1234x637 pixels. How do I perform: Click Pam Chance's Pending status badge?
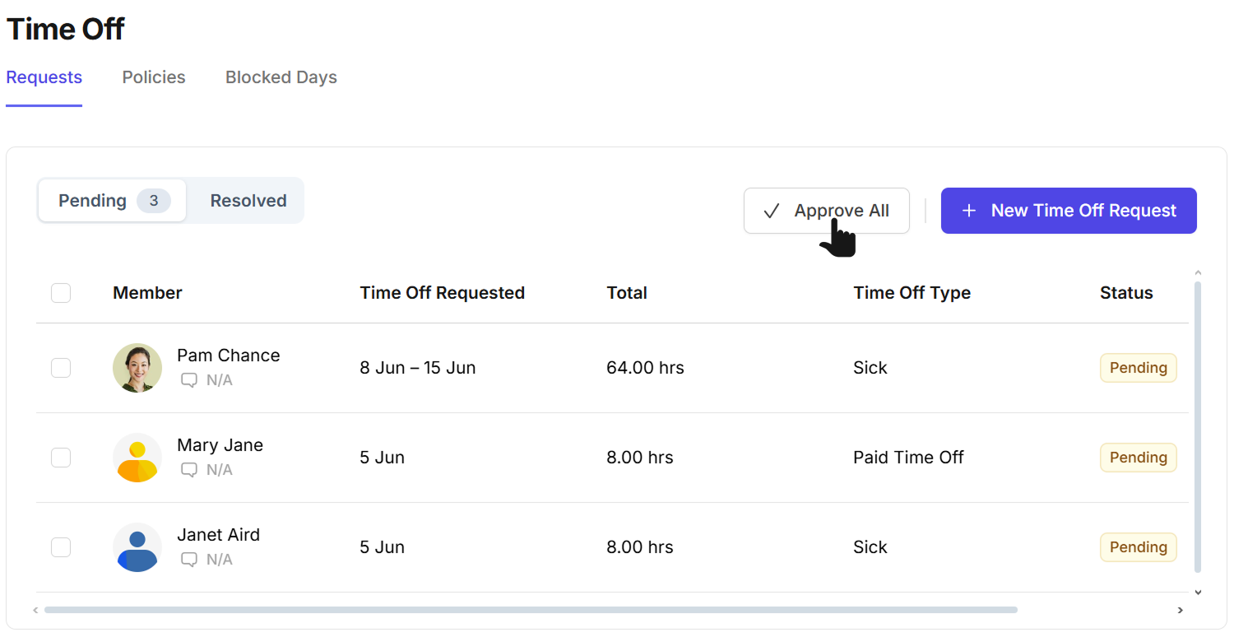1139,368
